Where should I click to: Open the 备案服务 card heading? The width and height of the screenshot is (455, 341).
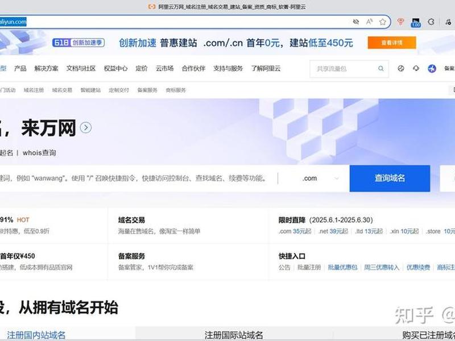click(x=131, y=256)
